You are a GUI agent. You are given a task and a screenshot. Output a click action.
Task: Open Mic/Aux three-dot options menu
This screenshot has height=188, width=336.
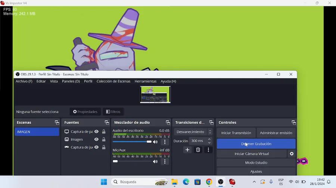click(x=165, y=161)
